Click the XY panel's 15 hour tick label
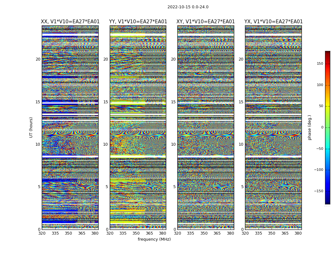 pos(173,102)
